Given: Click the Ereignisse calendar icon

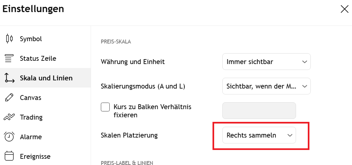Looking at the screenshot, I should pyautogui.click(x=9, y=156).
